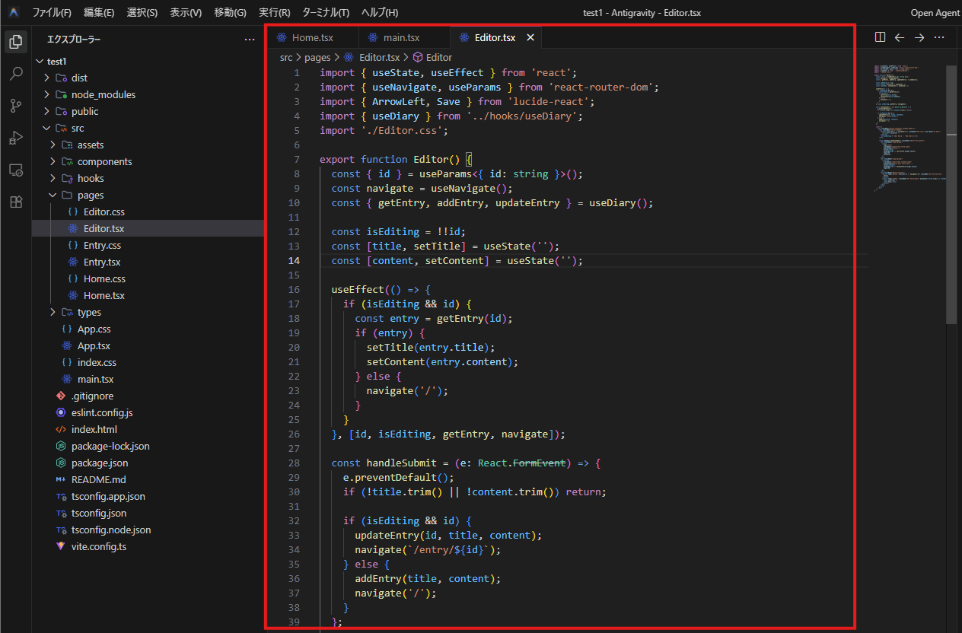Open the Explorer view in activity bar

(x=15, y=42)
